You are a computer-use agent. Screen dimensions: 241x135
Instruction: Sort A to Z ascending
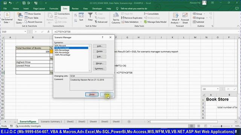(76, 15)
